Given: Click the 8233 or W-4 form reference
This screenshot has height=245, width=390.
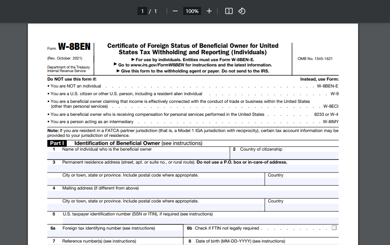Looking at the screenshot, I should click(x=326, y=114).
